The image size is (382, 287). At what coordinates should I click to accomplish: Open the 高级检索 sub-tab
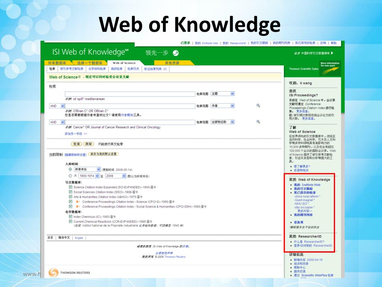click(117, 69)
